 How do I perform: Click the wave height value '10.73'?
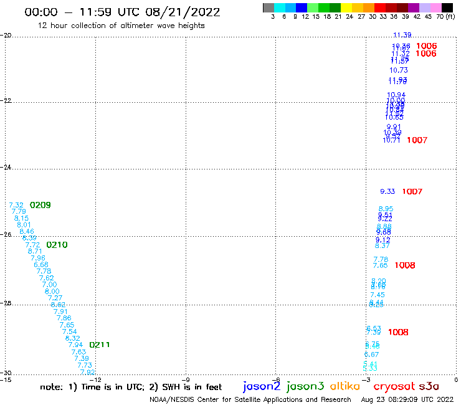pos(399,70)
